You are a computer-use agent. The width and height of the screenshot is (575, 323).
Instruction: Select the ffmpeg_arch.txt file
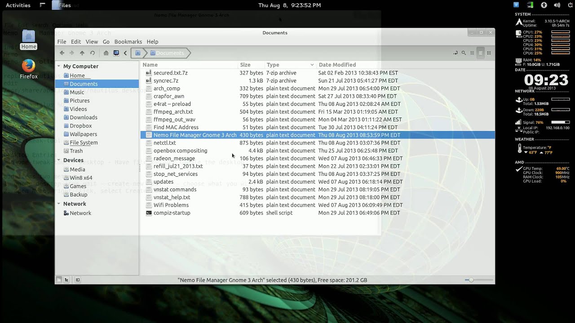tap(173, 112)
